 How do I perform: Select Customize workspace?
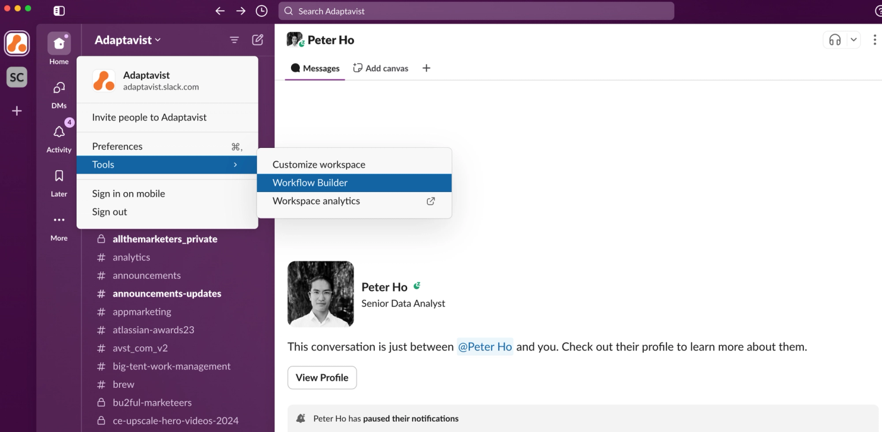pyautogui.click(x=354, y=164)
